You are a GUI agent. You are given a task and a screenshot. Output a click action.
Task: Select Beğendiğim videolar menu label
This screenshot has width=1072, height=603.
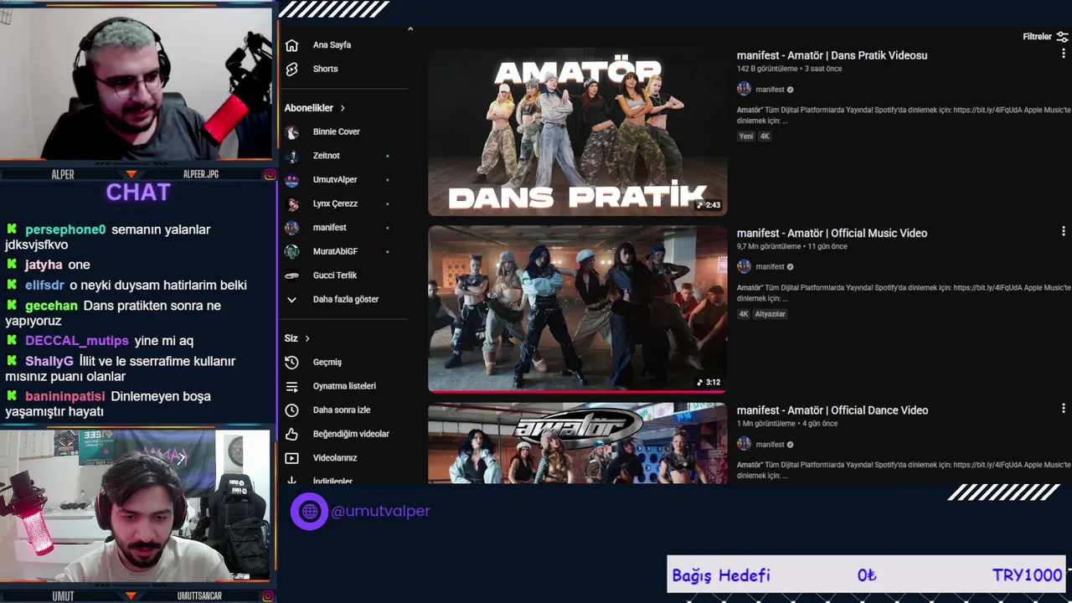click(351, 434)
